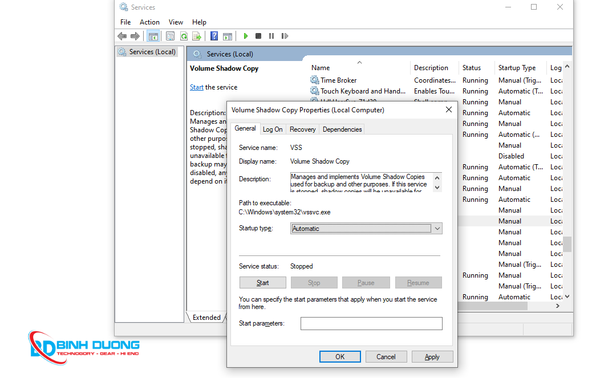
Task: Open the Startup type dropdown
Action: [x=436, y=228]
